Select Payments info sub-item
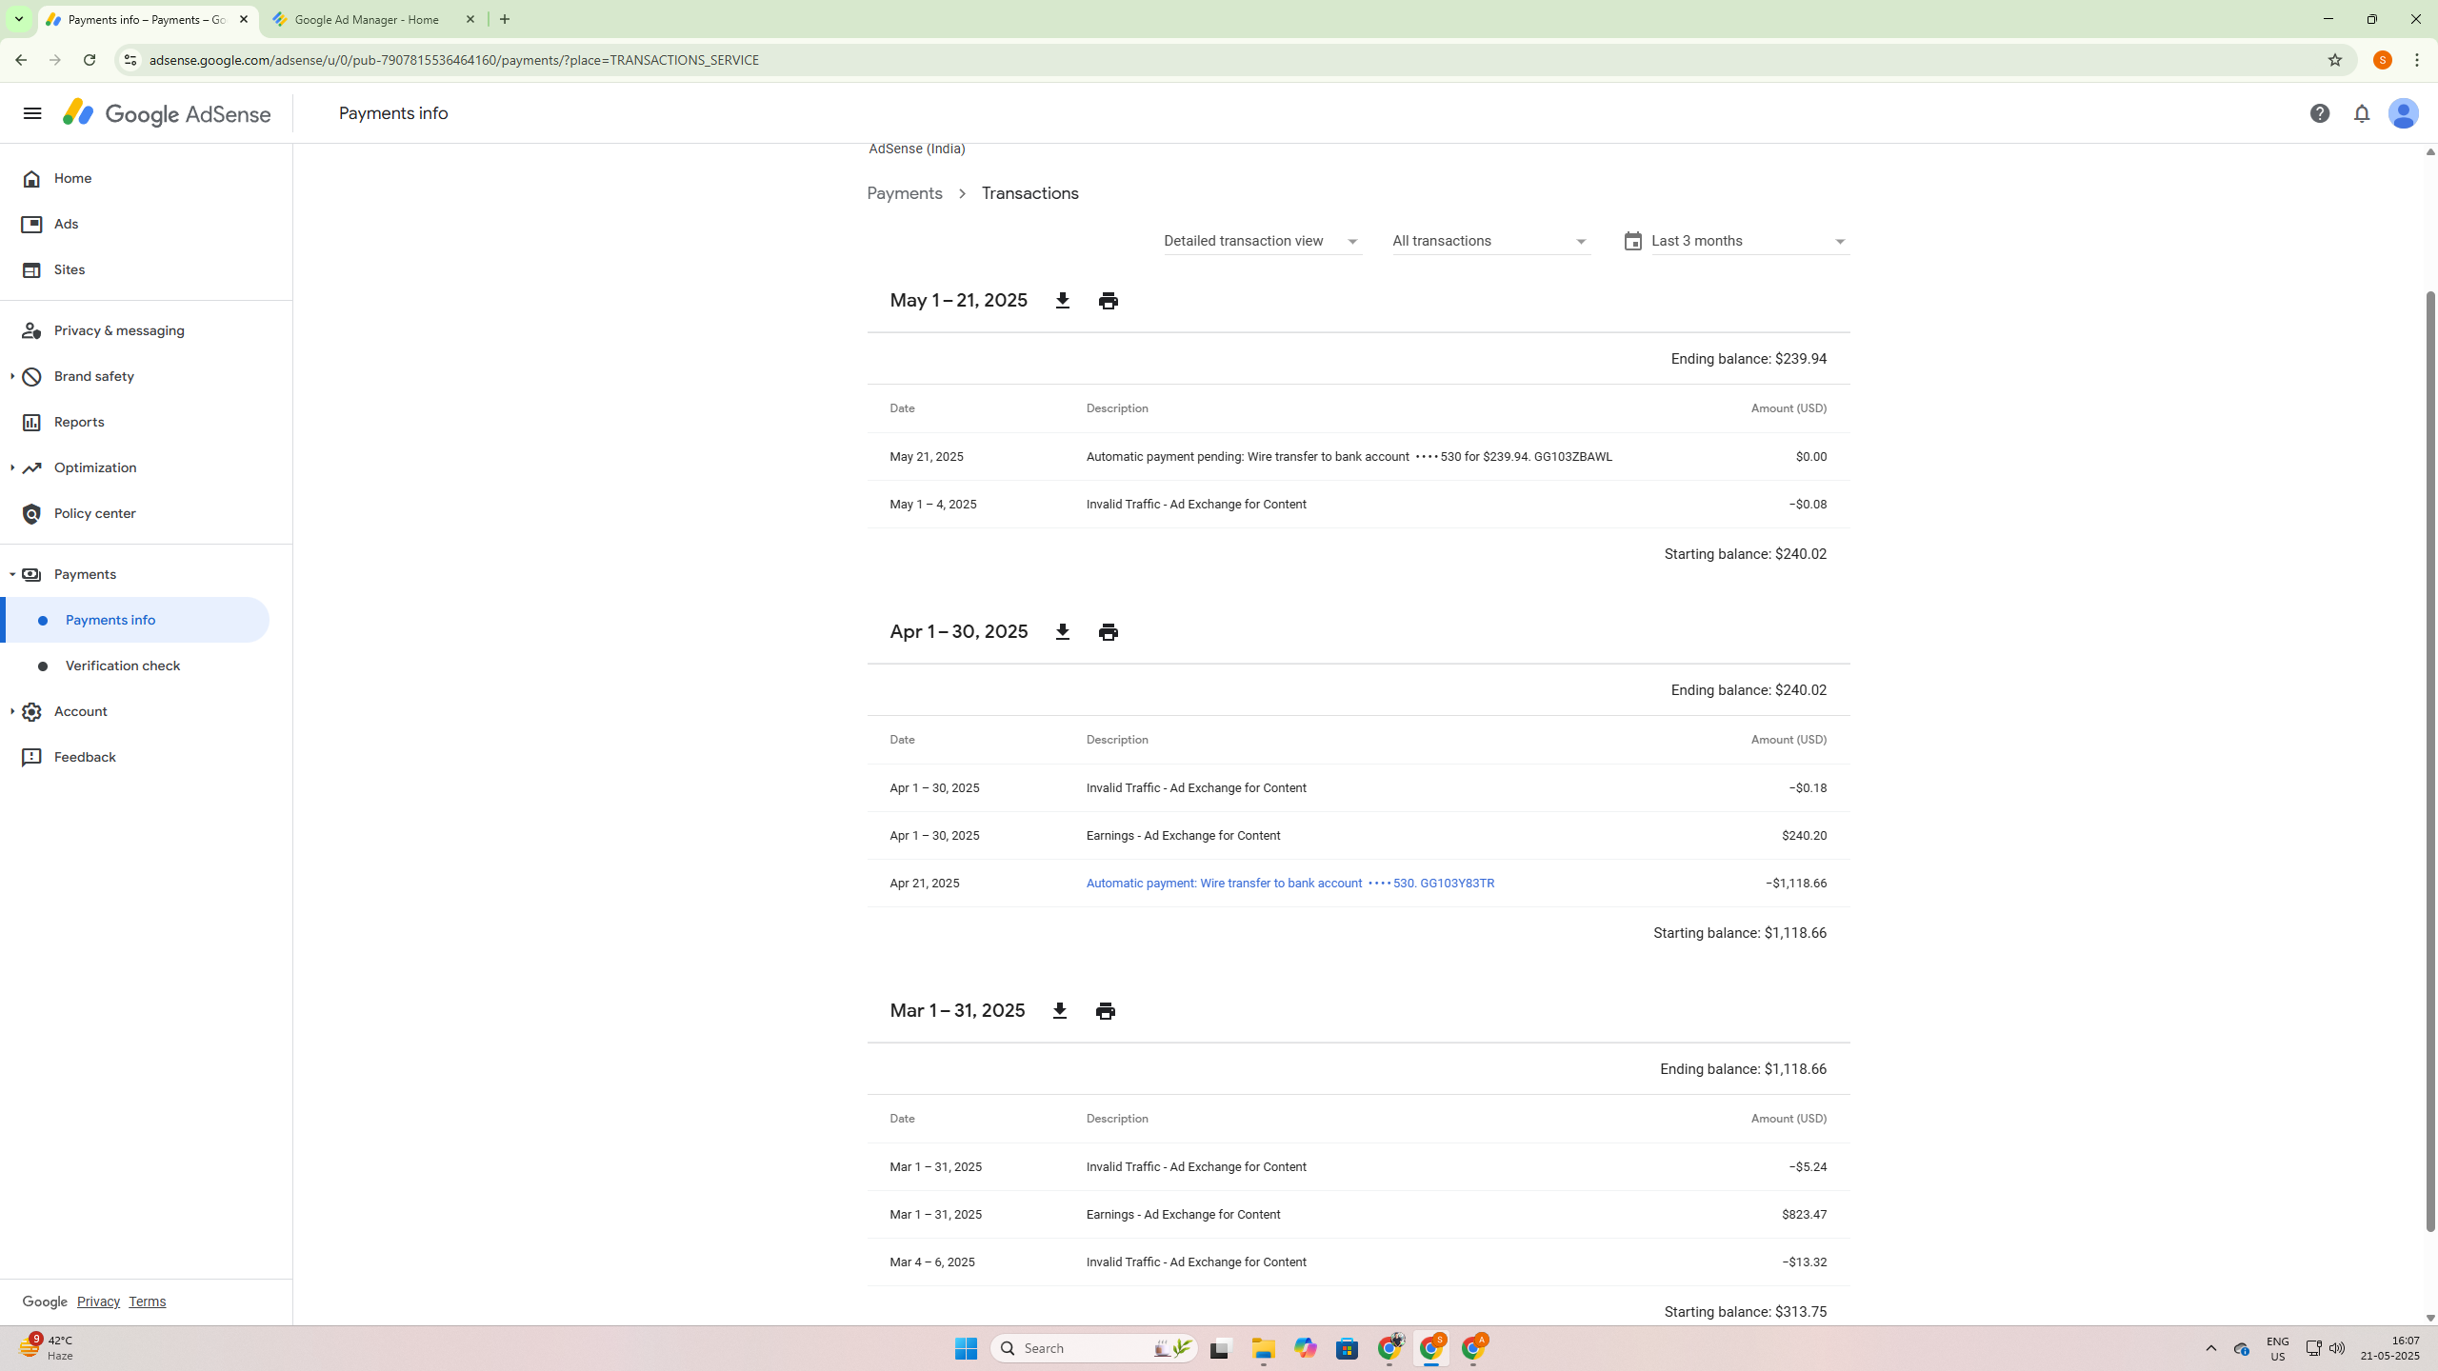The image size is (2438, 1371). point(135,621)
